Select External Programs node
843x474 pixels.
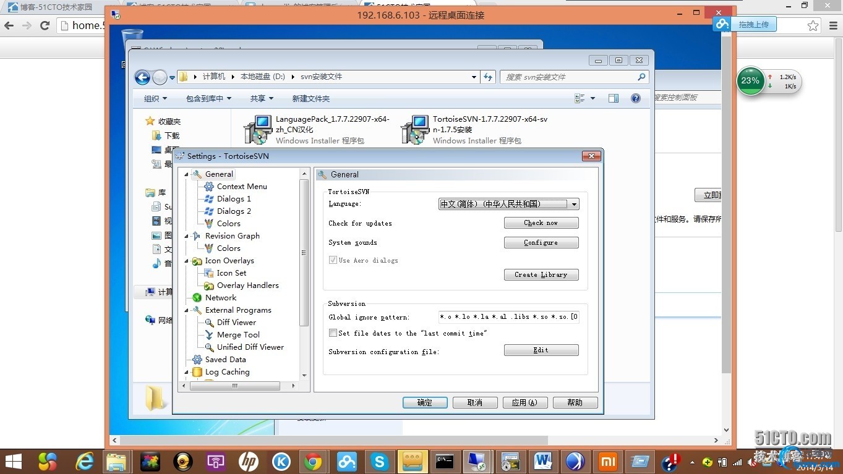click(x=238, y=310)
